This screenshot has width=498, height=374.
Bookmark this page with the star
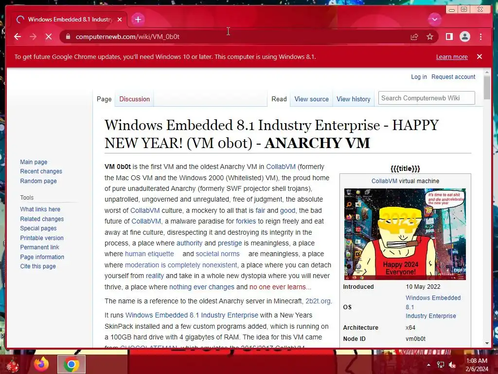(430, 37)
